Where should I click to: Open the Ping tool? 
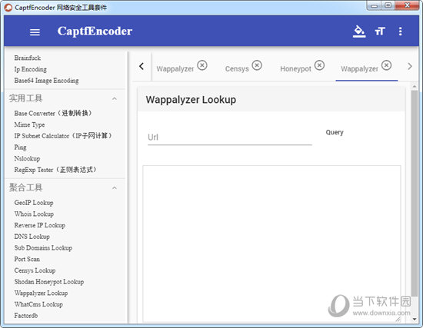pos(20,147)
